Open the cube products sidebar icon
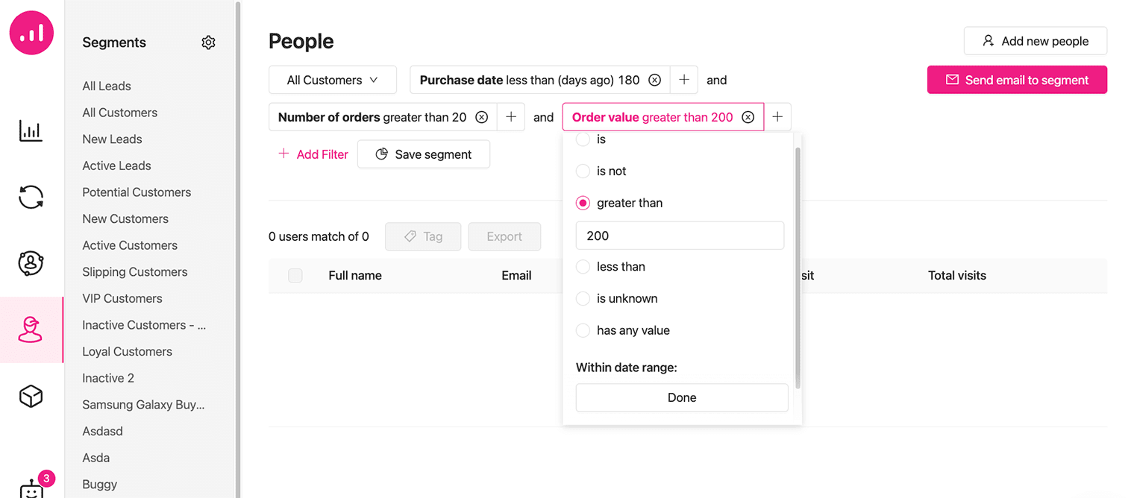1134x498 pixels. pyautogui.click(x=31, y=396)
